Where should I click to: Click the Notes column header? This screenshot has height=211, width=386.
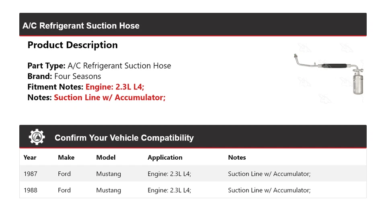click(x=237, y=158)
